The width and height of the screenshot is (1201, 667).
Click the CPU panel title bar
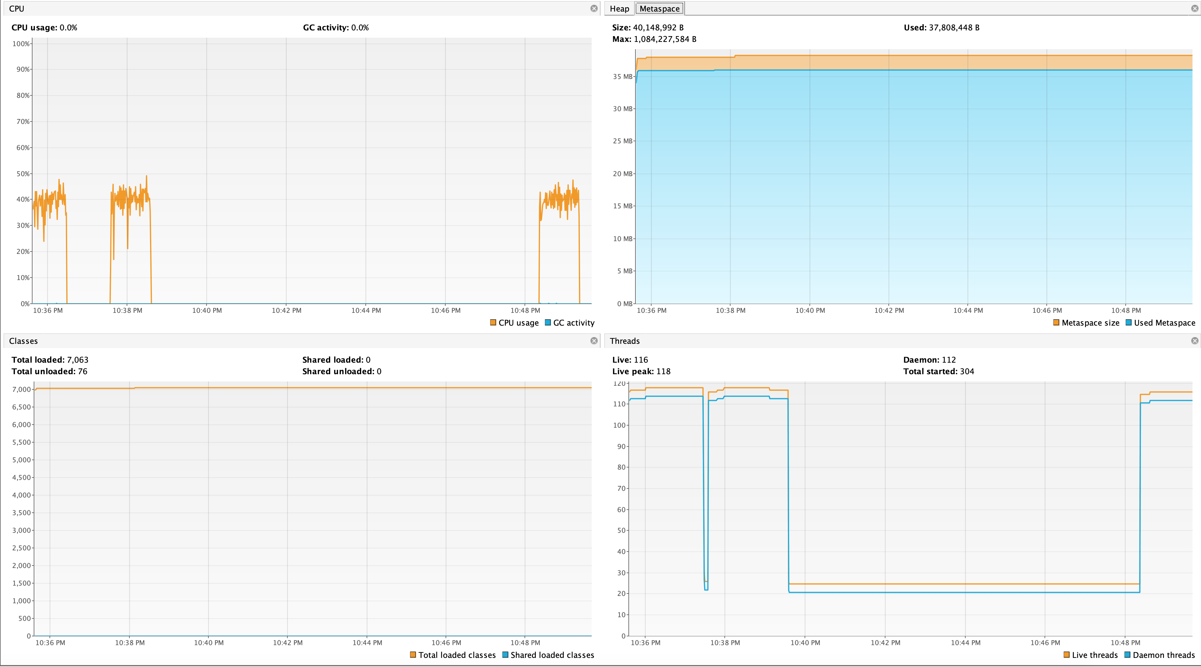[298, 9]
